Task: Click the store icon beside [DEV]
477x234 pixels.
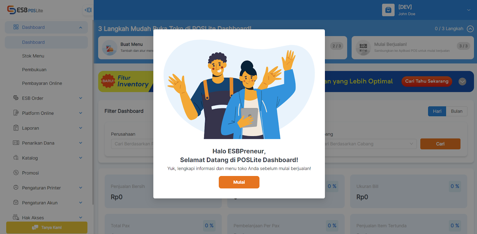Action: (388, 10)
